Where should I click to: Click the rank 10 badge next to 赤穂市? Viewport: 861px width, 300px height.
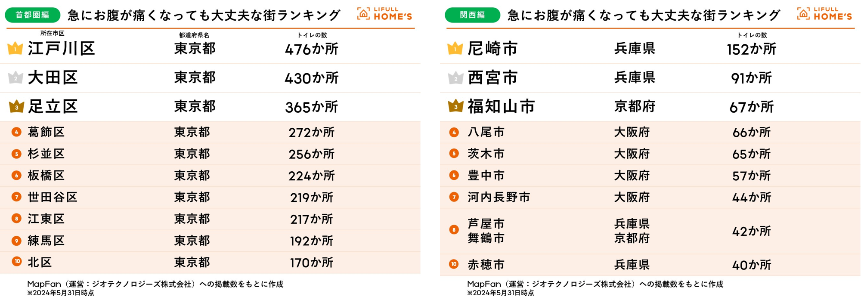[454, 264]
